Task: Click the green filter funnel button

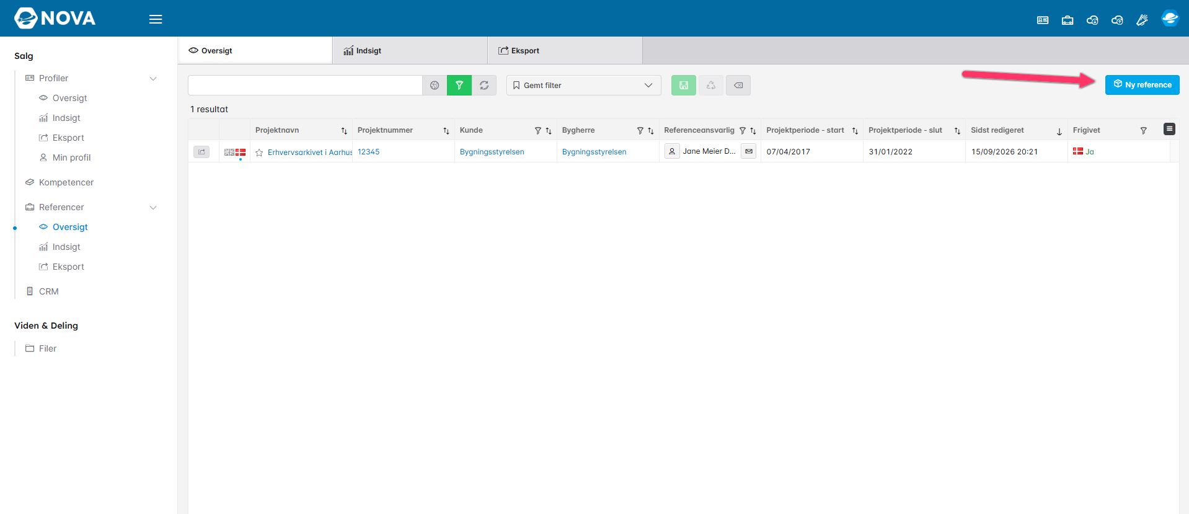Action: (459, 85)
